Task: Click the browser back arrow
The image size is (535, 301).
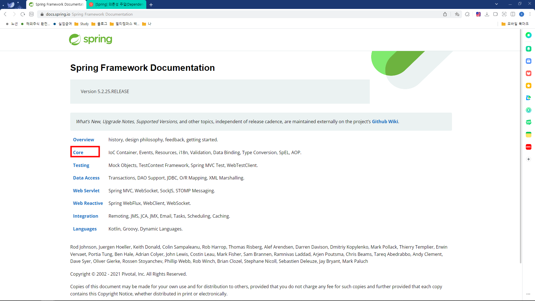Action: 5,14
